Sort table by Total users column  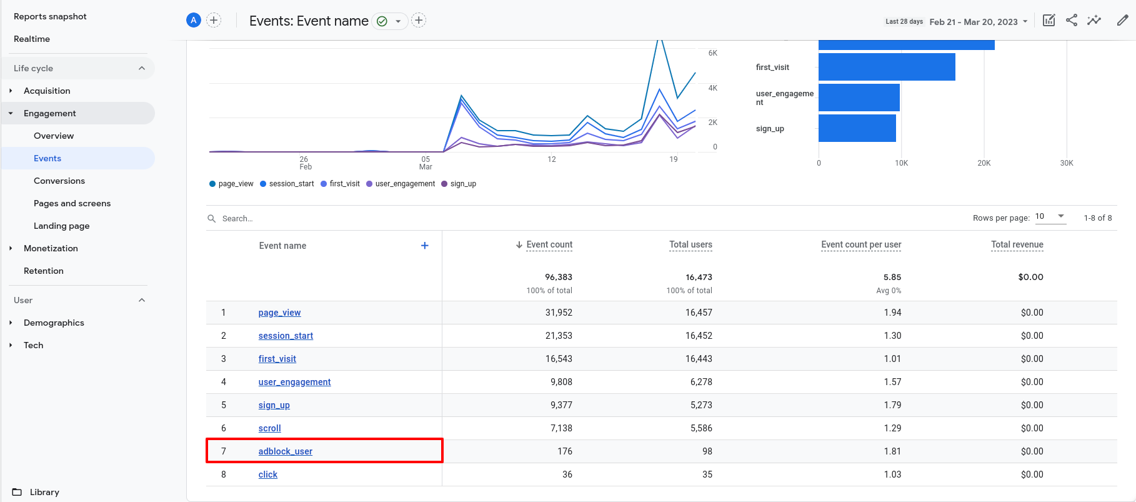click(x=690, y=244)
